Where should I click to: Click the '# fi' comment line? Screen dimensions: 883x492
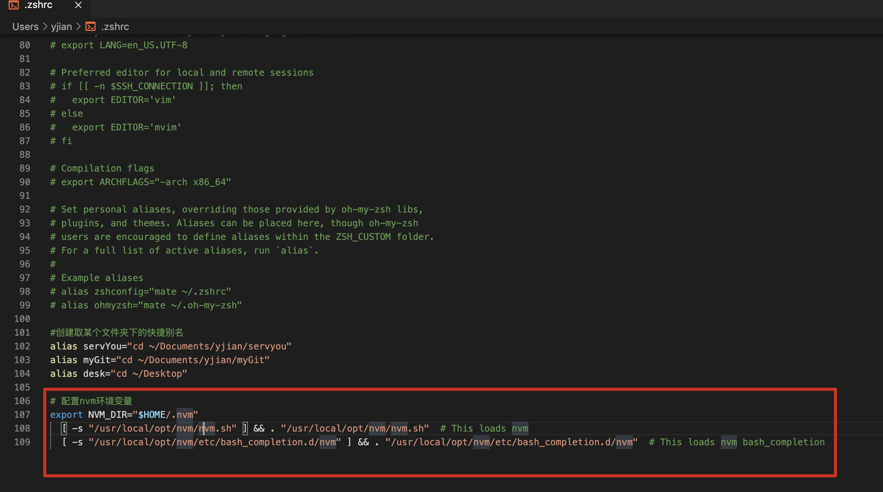pos(61,141)
